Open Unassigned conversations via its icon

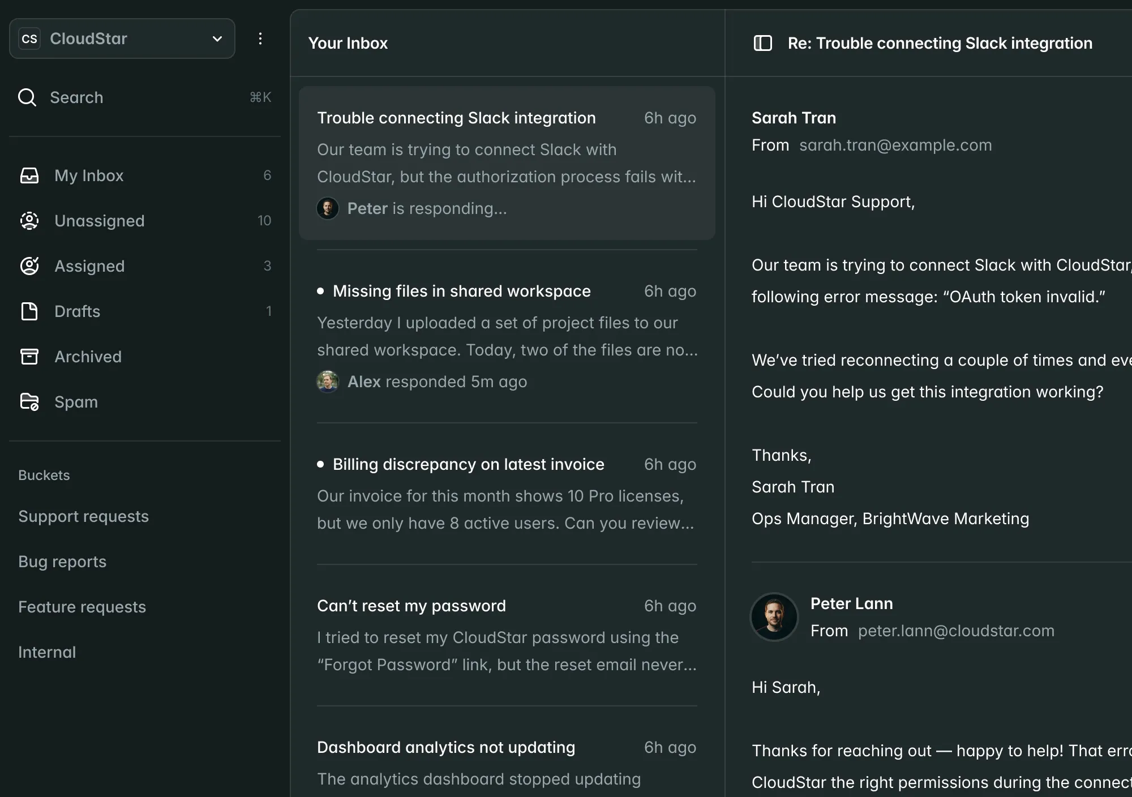(x=29, y=221)
